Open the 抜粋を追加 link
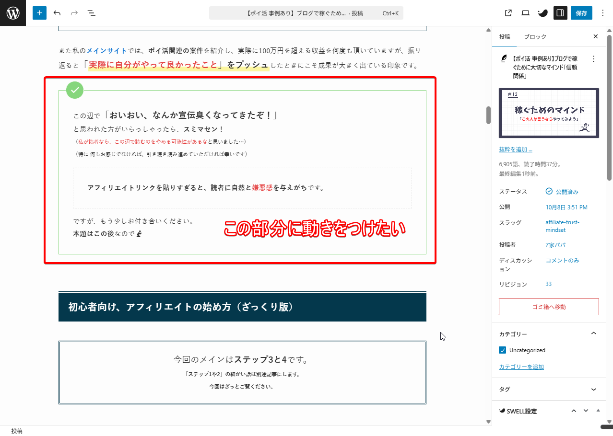This screenshot has height=436, width=613. (516, 149)
